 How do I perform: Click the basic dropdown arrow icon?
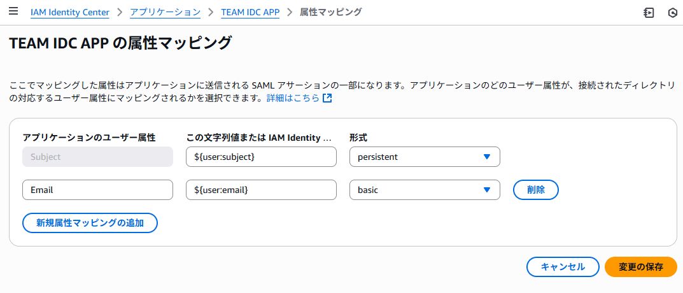pos(487,190)
